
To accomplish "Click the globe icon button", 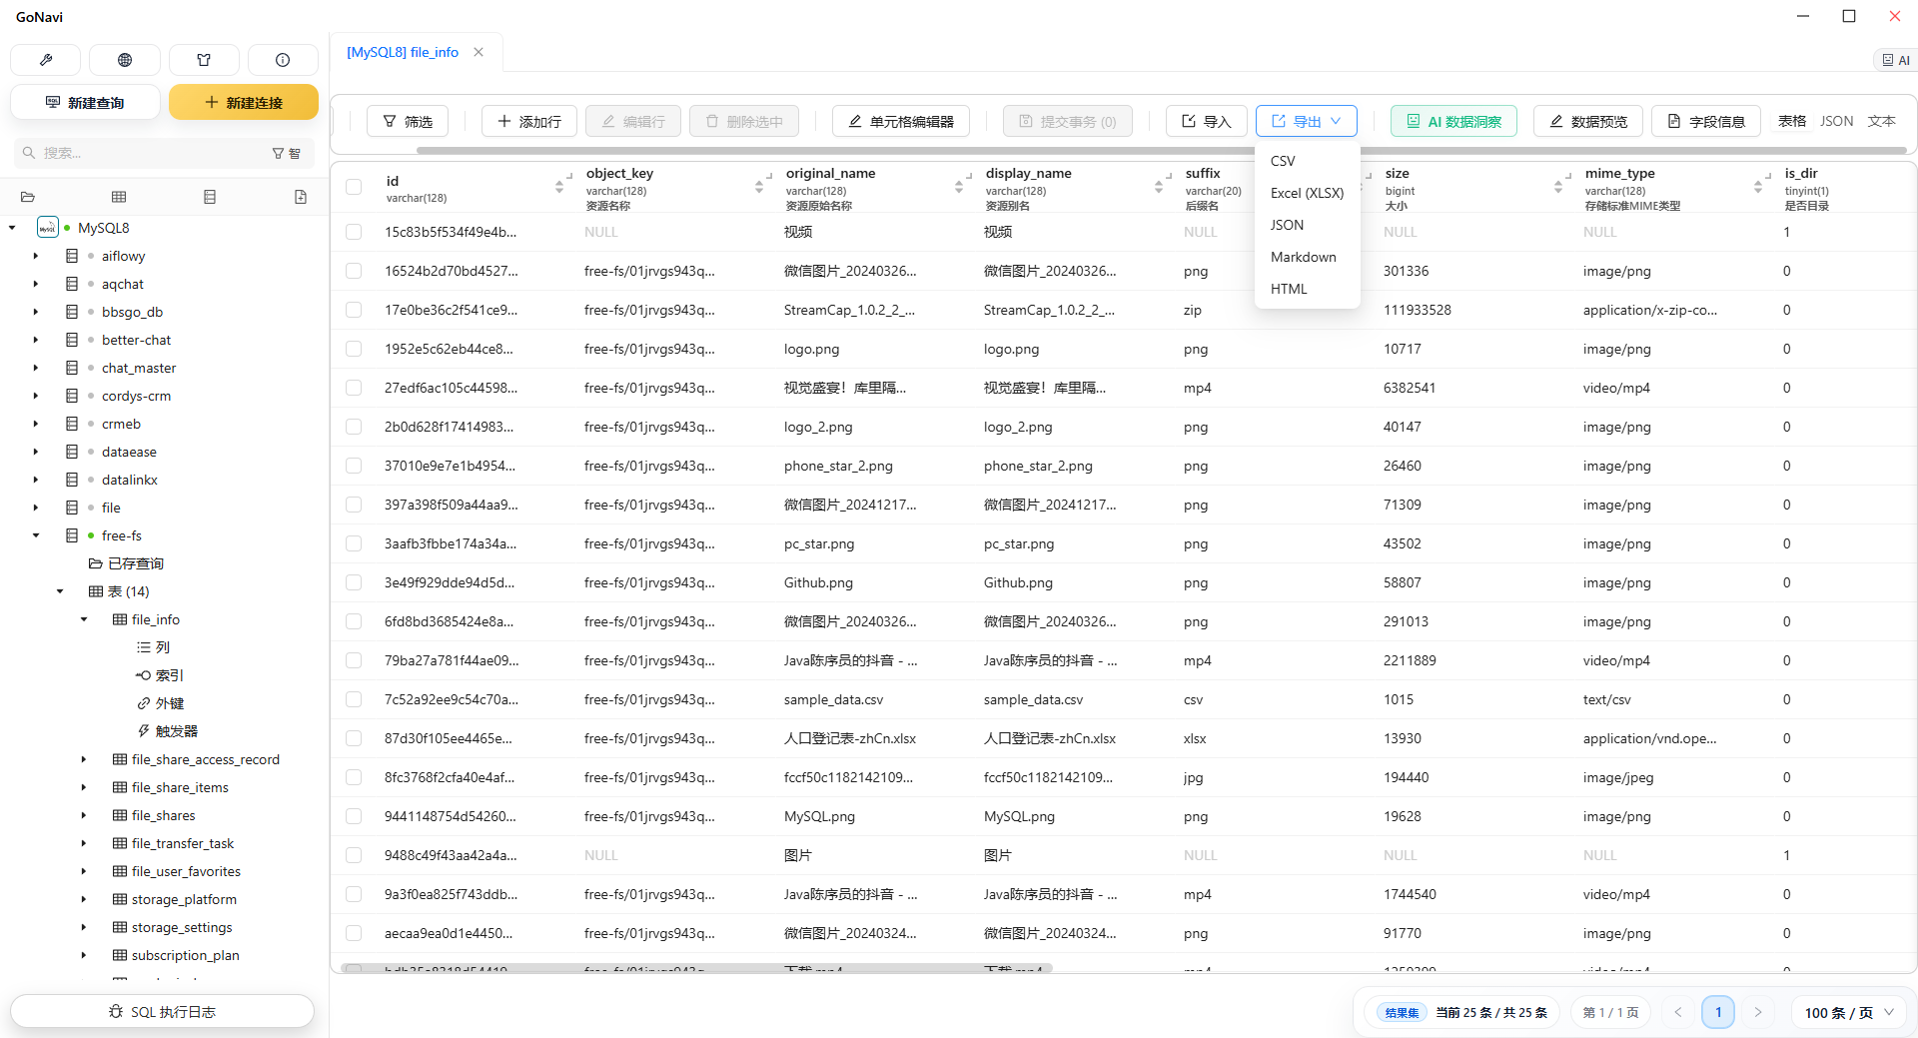I will [125, 60].
